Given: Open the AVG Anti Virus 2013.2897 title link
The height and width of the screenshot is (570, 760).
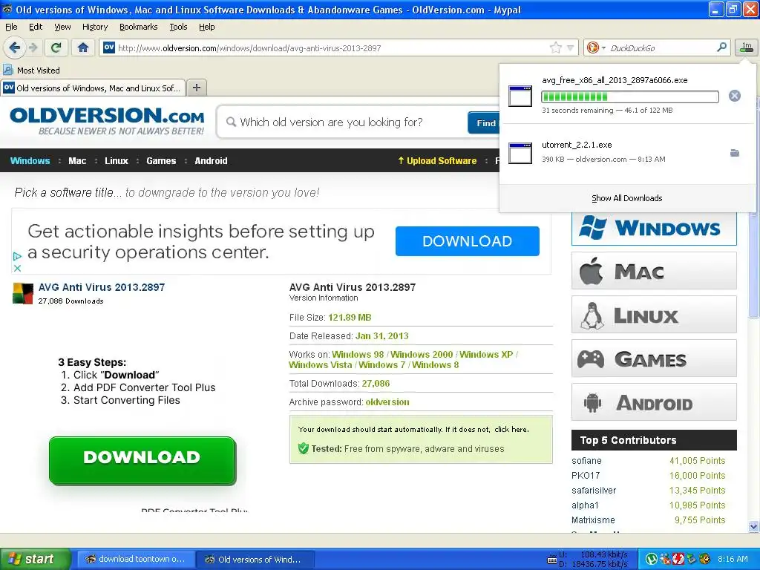Looking at the screenshot, I should click(x=102, y=287).
